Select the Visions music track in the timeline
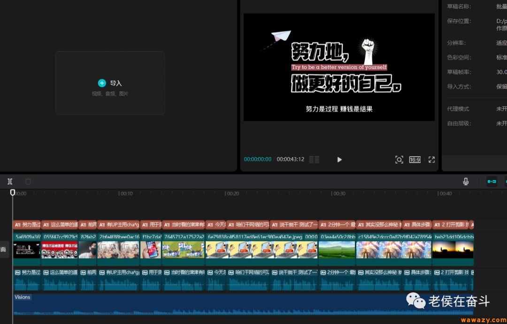The height and width of the screenshot is (324, 507). (188, 305)
